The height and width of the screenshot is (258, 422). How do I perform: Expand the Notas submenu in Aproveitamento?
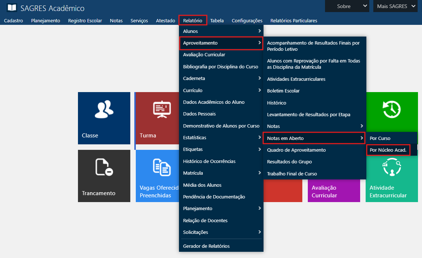pyautogui.click(x=314, y=126)
